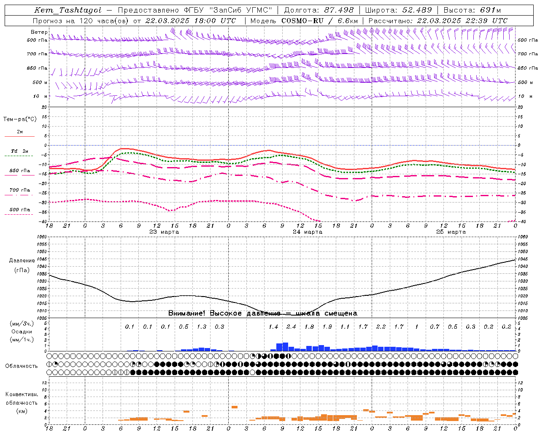Click the 'Предоставлено ФГБУ ЗапСиб УГМС' provider text
Image resolution: width=540 pixels, height=432 pixels.
195,10
